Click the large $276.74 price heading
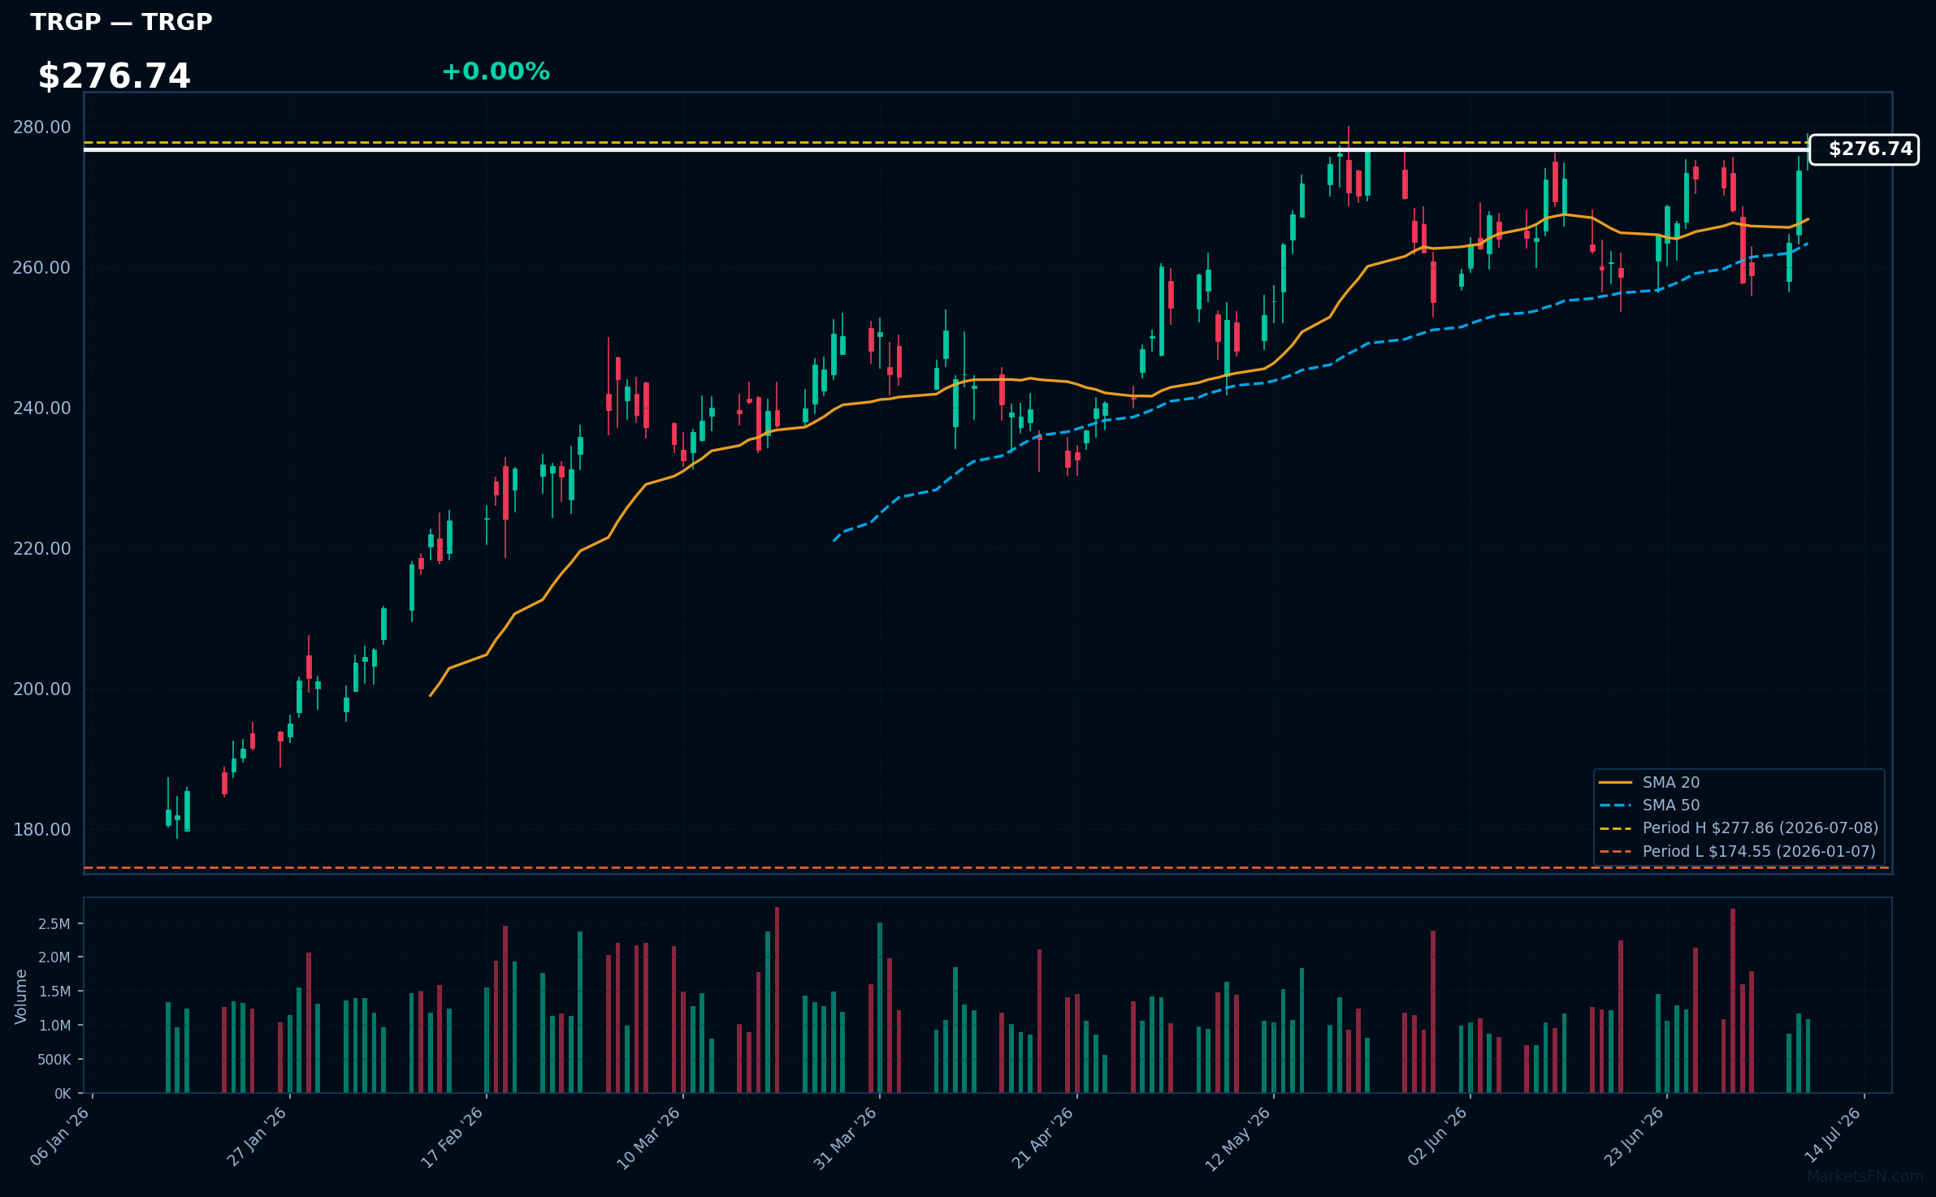 pyautogui.click(x=114, y=76)
